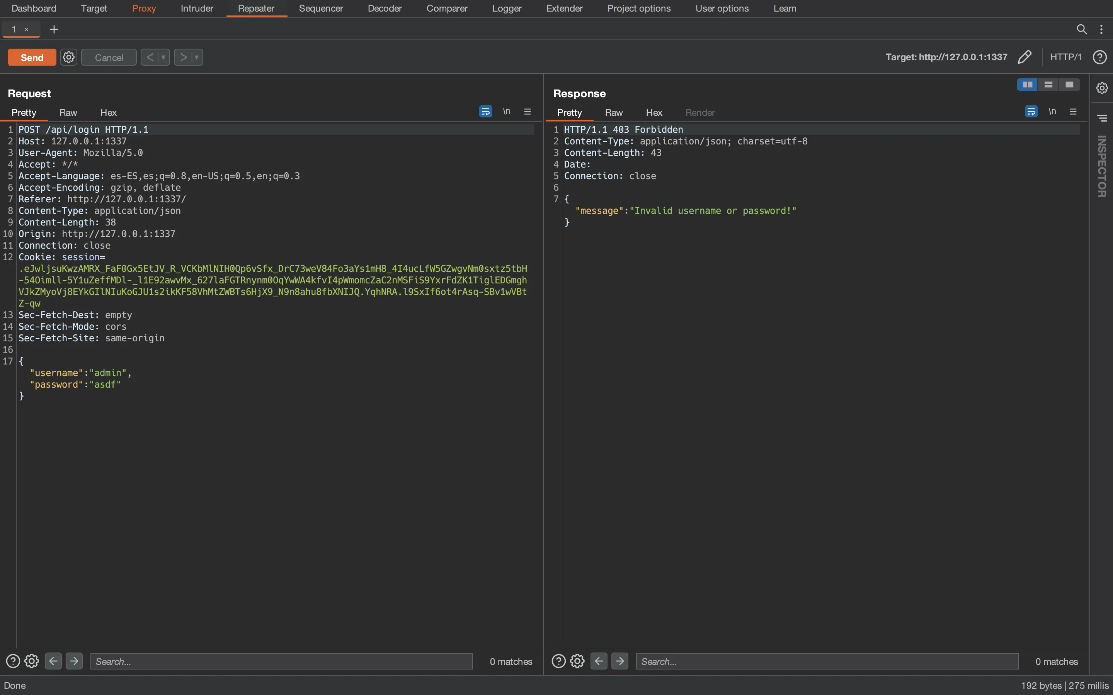Open the Logger tab
Image resolution: width=1113 pixels, height=695 pixels.
click(507, 8)
